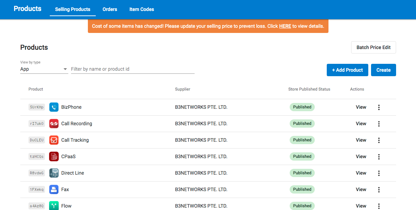Click the Fax product name
Screen dimensions: 416x210
click(x=65, y=189)
